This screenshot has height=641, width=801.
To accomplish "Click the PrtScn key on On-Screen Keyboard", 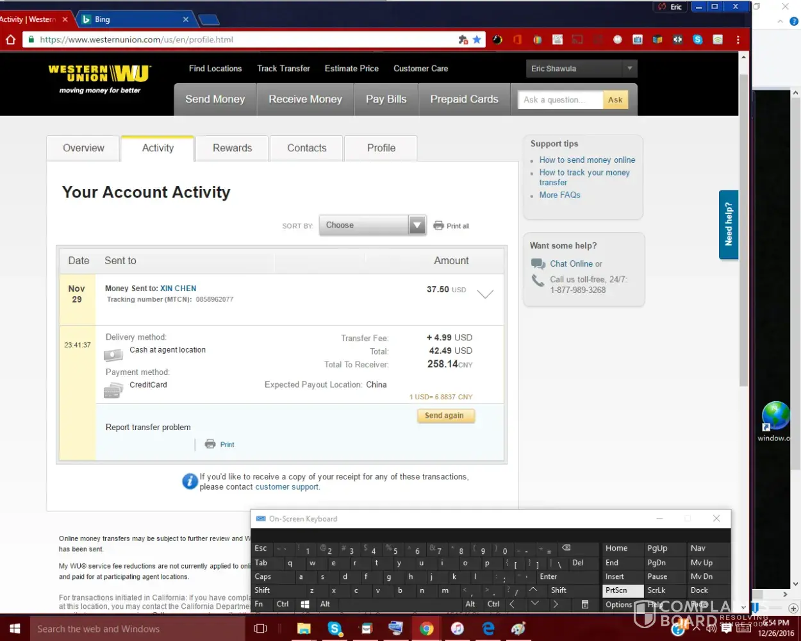I will pos(623,590).
